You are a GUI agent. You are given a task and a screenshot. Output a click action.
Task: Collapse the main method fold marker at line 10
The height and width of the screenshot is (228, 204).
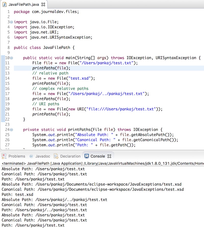(11, 58)
